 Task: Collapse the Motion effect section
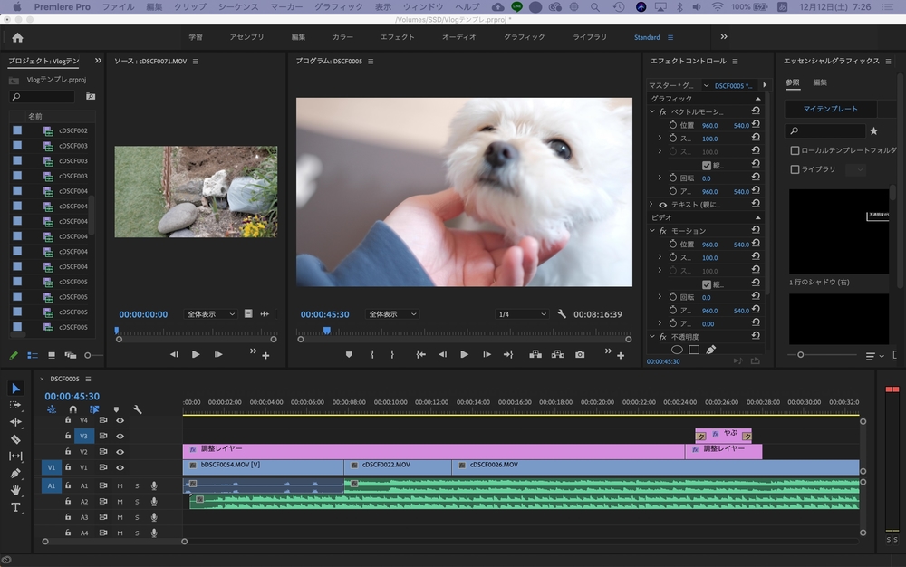(652, 231)
